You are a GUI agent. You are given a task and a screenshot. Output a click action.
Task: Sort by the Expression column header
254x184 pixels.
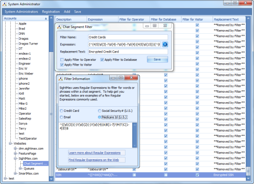point(103,19)
